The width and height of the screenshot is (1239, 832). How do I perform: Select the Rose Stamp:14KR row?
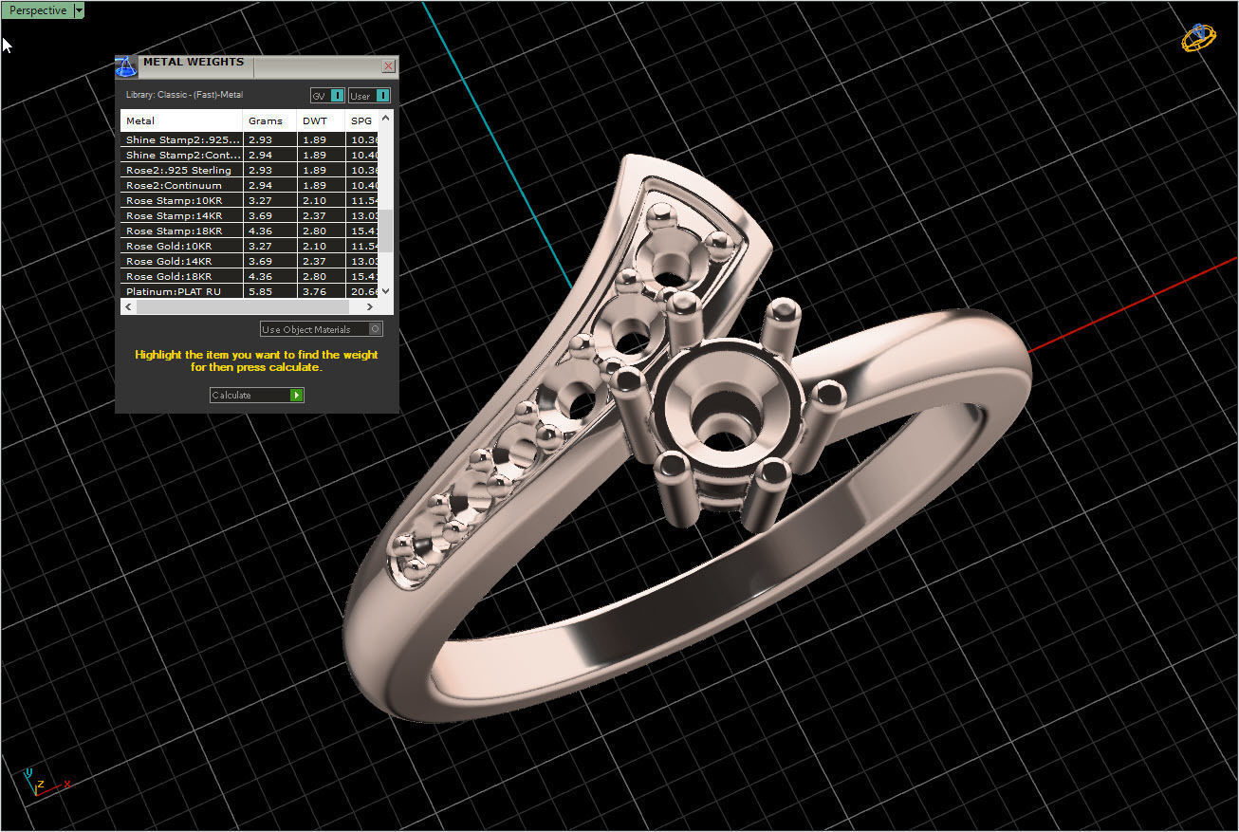(x=250, y=215)
